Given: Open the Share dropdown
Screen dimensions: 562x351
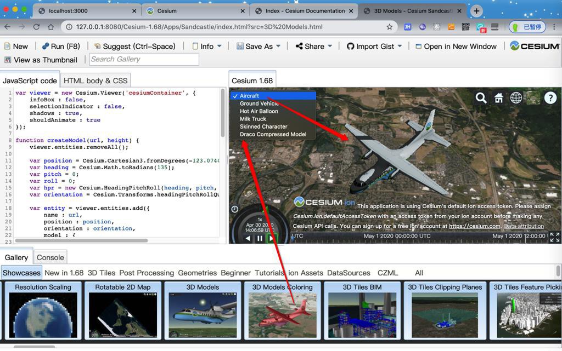Looking at the screenshot, I should click(313, 46).
